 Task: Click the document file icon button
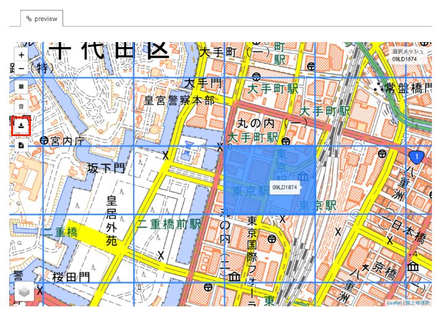point(21,145)
